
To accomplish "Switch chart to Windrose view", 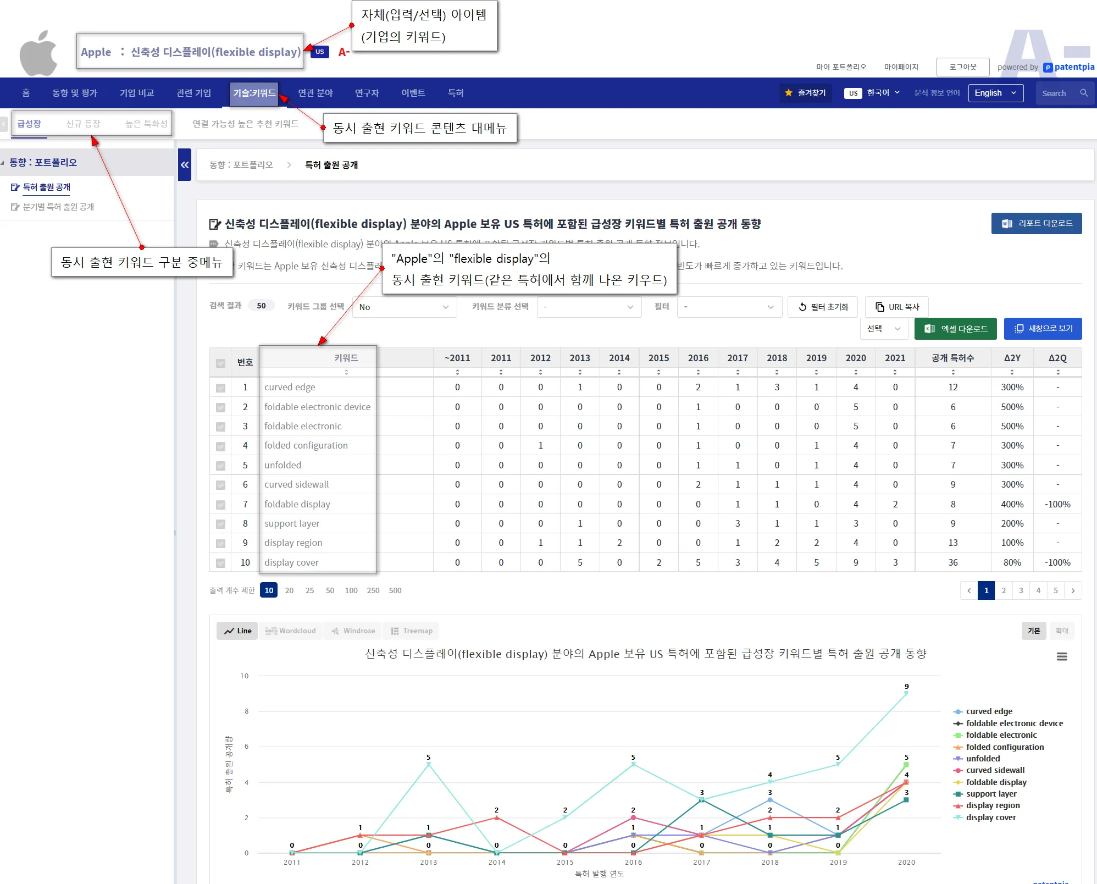I will coord(353,631).
